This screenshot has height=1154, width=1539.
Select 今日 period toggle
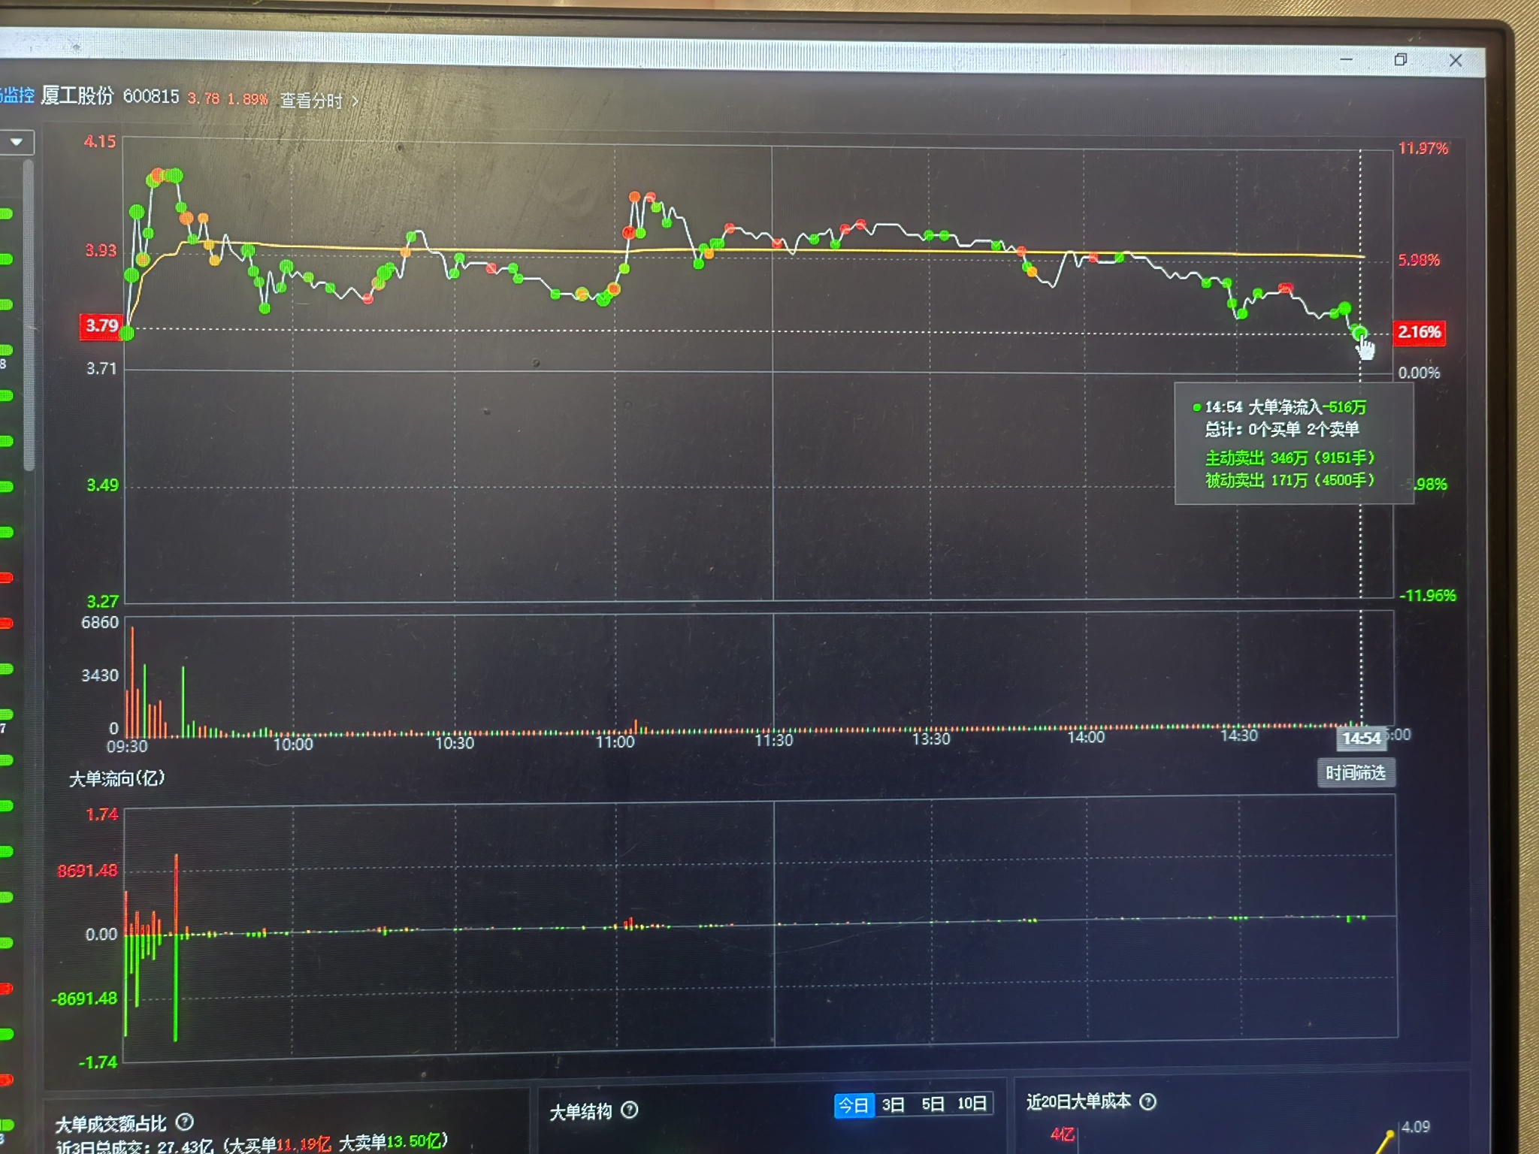[x=854, y=1105]
